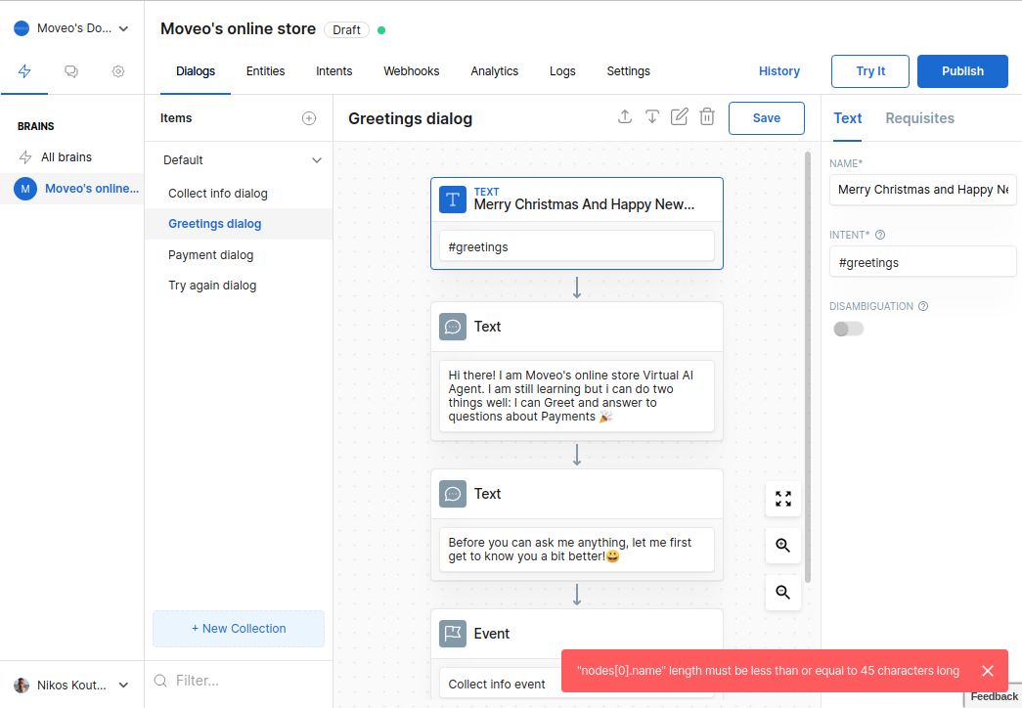Click the fit-to-screen canvas icon
This screenshot has width=1022, height=708.
pyautogui.click(x=782, y=499)
